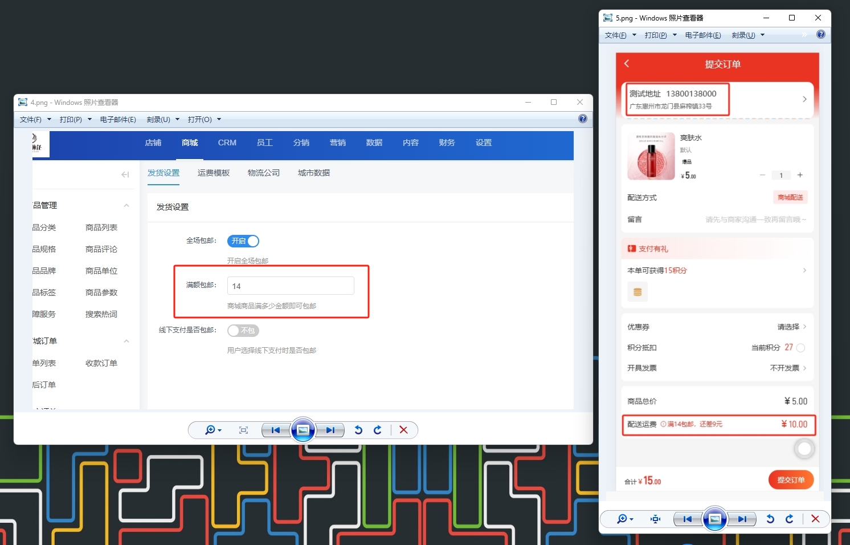Open the CRM navigation menu item
The height and width of the screenshot is (545, 850).
point(227,143)
